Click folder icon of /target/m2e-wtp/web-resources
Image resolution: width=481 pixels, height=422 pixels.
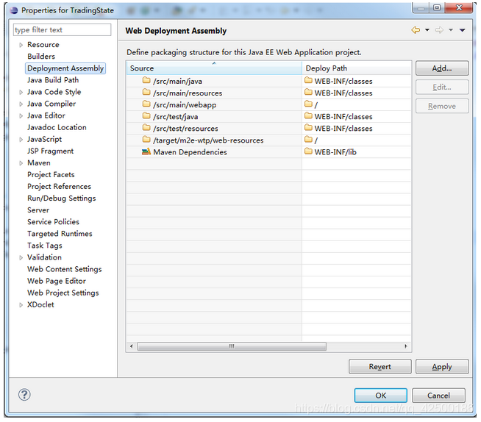(146, 140)
